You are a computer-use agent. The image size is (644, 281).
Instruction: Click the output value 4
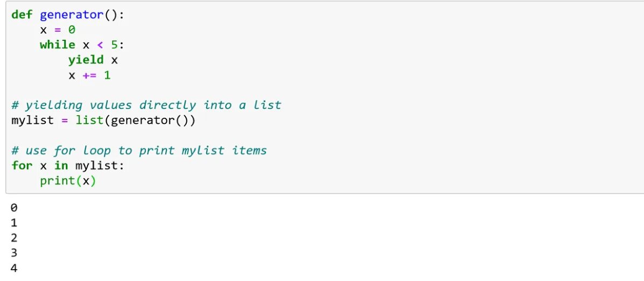tap(15, 268)
